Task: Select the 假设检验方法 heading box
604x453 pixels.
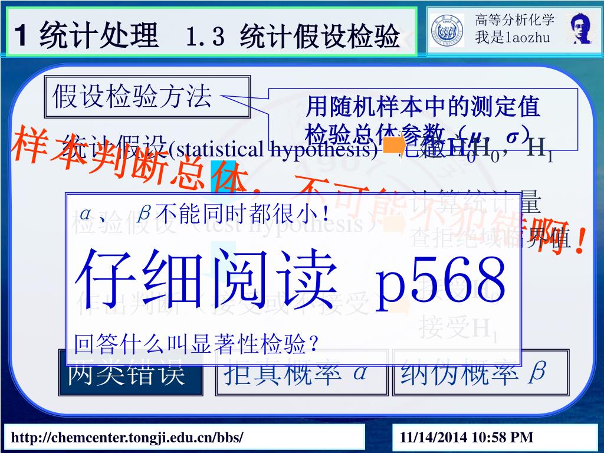Action: [x=147, y=97]
